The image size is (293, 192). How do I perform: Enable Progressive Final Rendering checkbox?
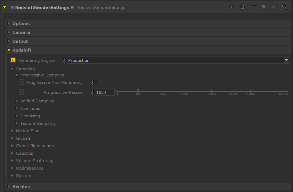[97, 82]
